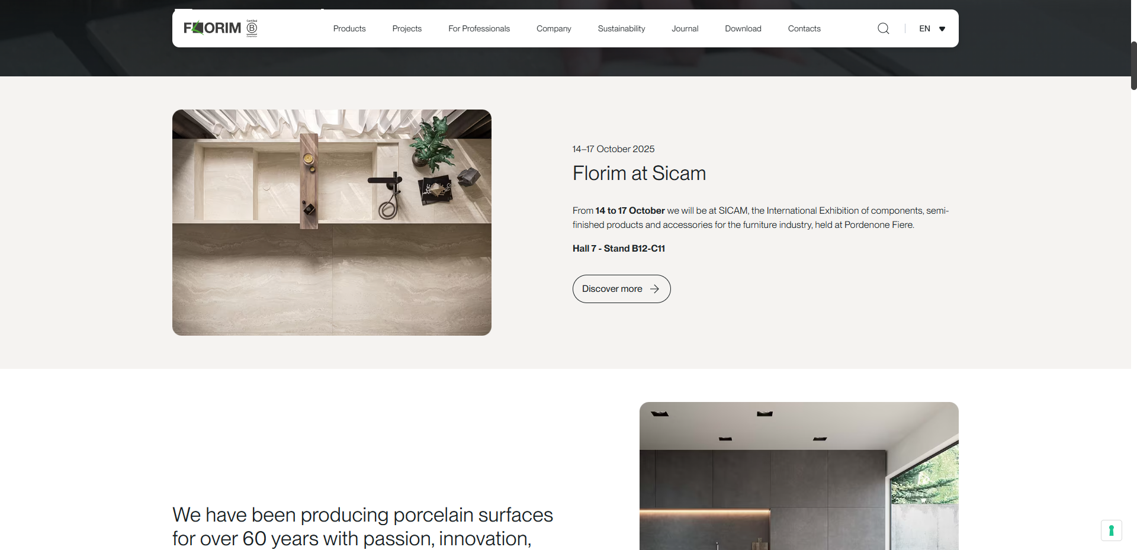Click the travertine bathroom sink image
The height and width of the screenshot is (550, 1137).
[332, 223]
